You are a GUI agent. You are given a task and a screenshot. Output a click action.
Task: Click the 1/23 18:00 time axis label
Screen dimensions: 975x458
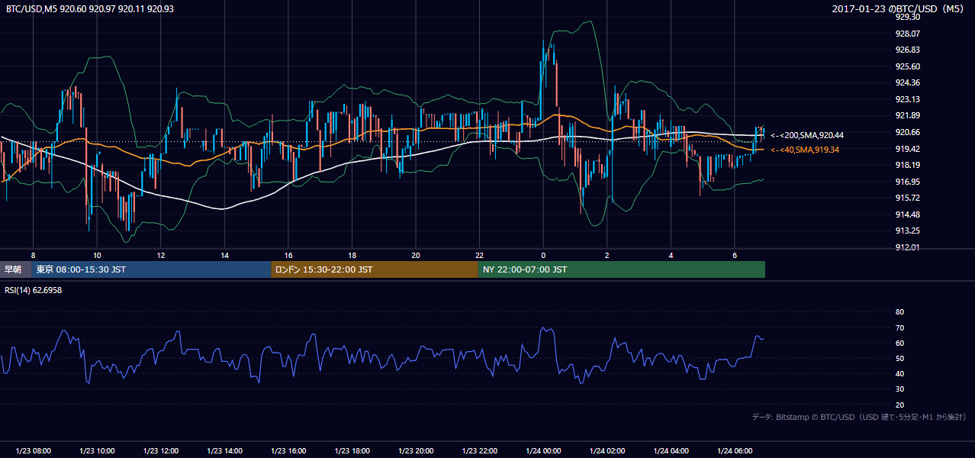352,451
